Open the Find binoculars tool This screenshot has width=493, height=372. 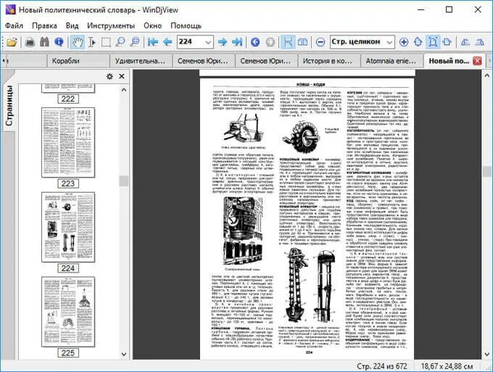pyautogui.click(x=44, y=42)
